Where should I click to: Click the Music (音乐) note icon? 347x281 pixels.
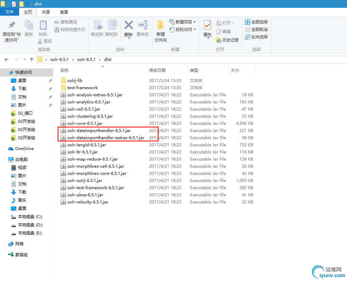[x=14, y=200]
